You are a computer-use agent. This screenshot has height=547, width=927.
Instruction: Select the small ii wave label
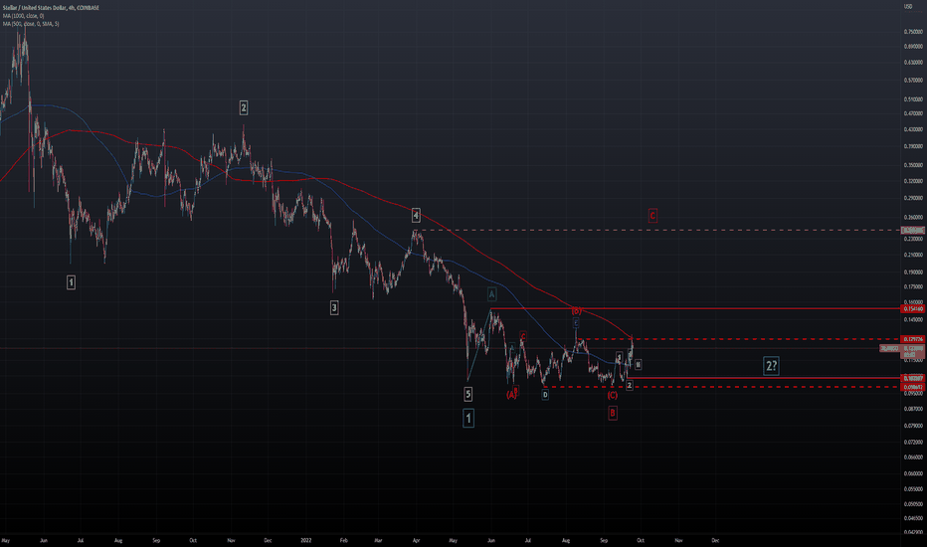pos(639,365)
